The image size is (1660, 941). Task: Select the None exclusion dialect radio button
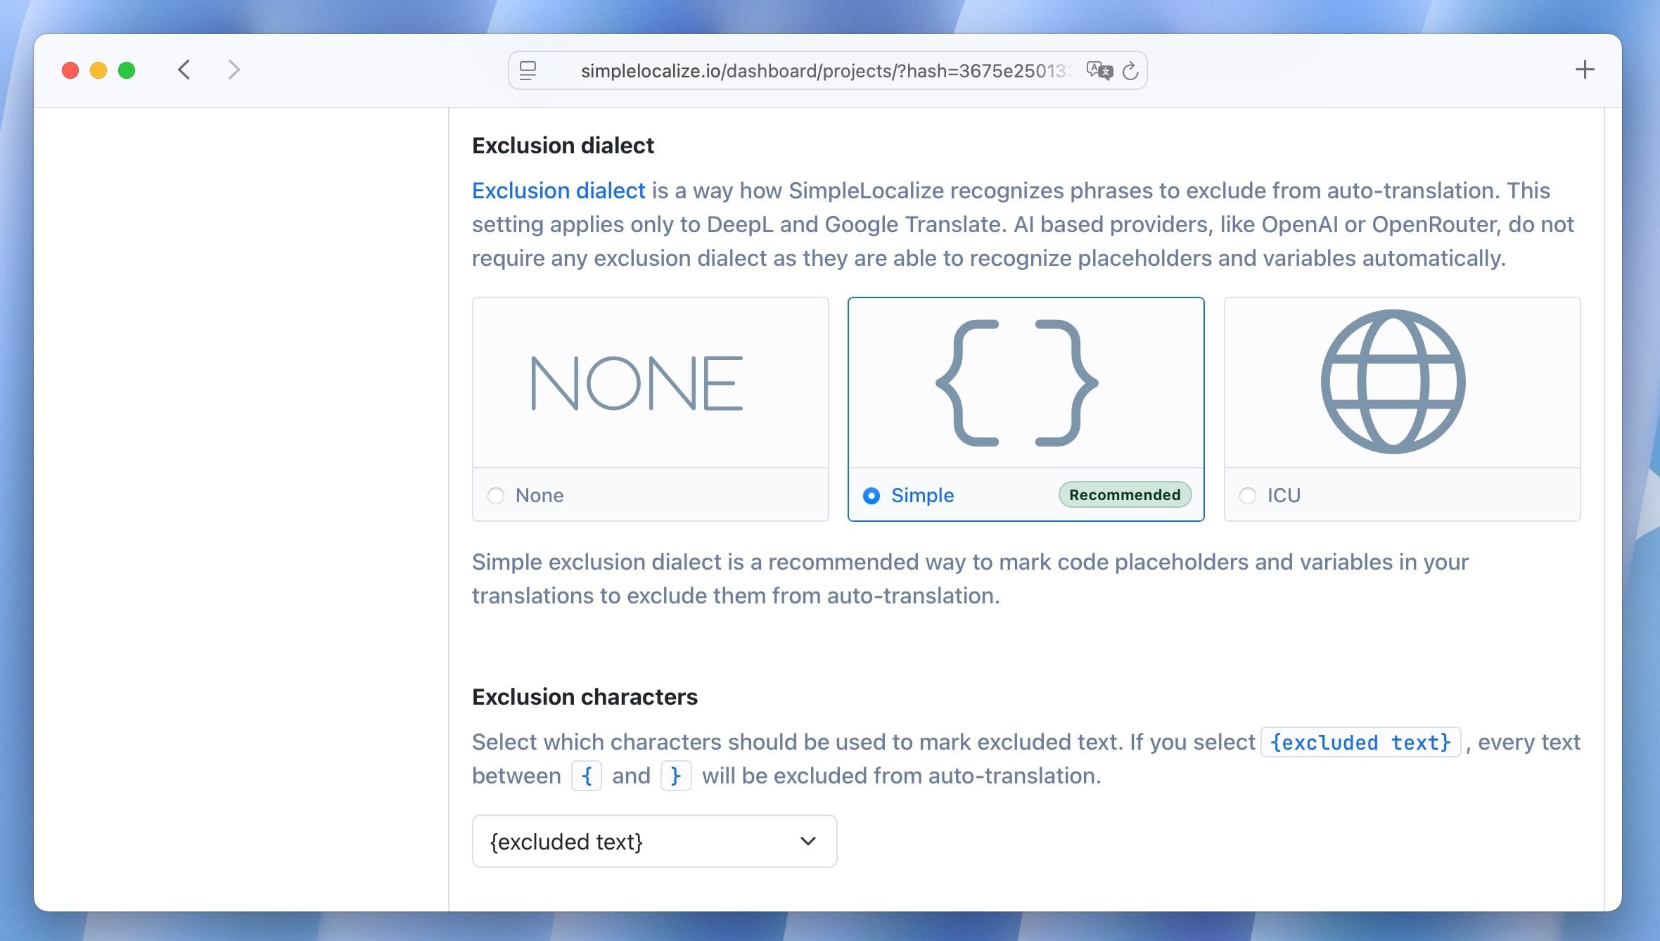coord(496,495)
